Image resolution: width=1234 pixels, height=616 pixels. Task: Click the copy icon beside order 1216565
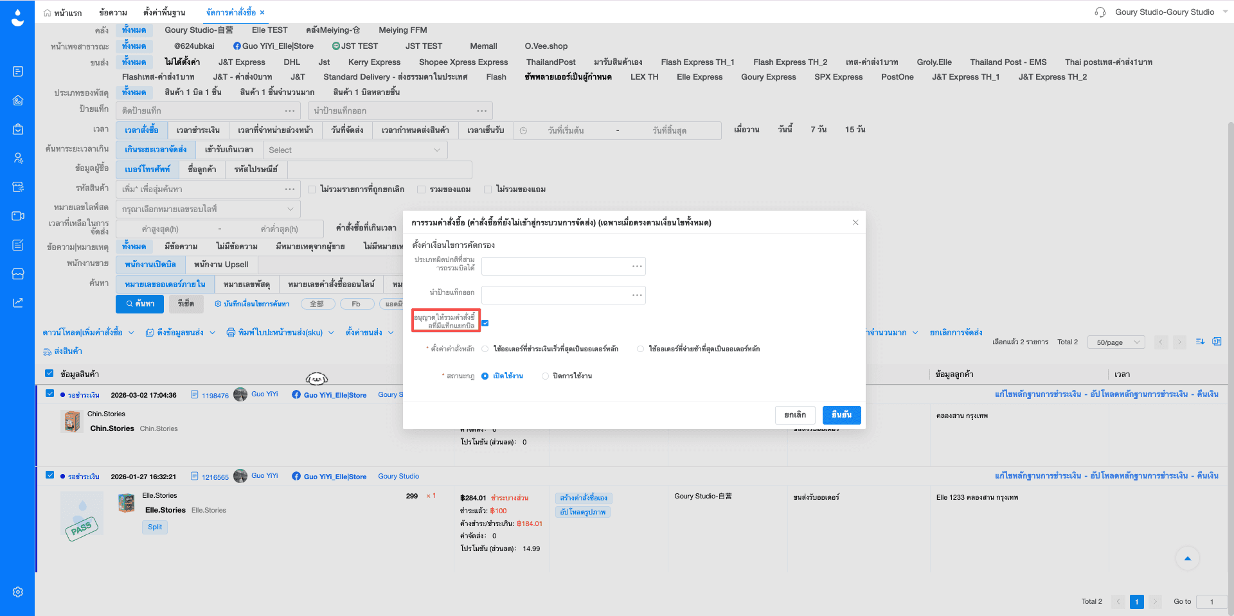(194, 476)
